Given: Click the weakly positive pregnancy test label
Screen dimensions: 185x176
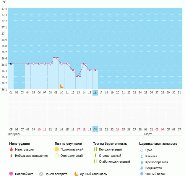Looking at the screenshot, I should pos(114,162).
